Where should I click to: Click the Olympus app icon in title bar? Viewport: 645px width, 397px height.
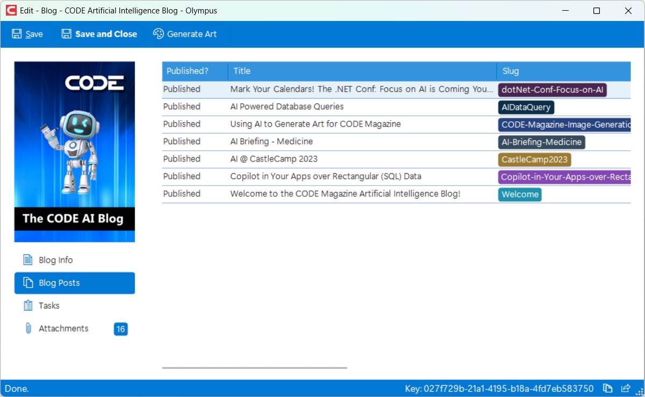[11, 11]
